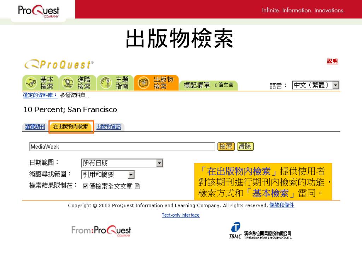Click the 選定的資料庫 link
362x272 pixels.
pos(40,95)
